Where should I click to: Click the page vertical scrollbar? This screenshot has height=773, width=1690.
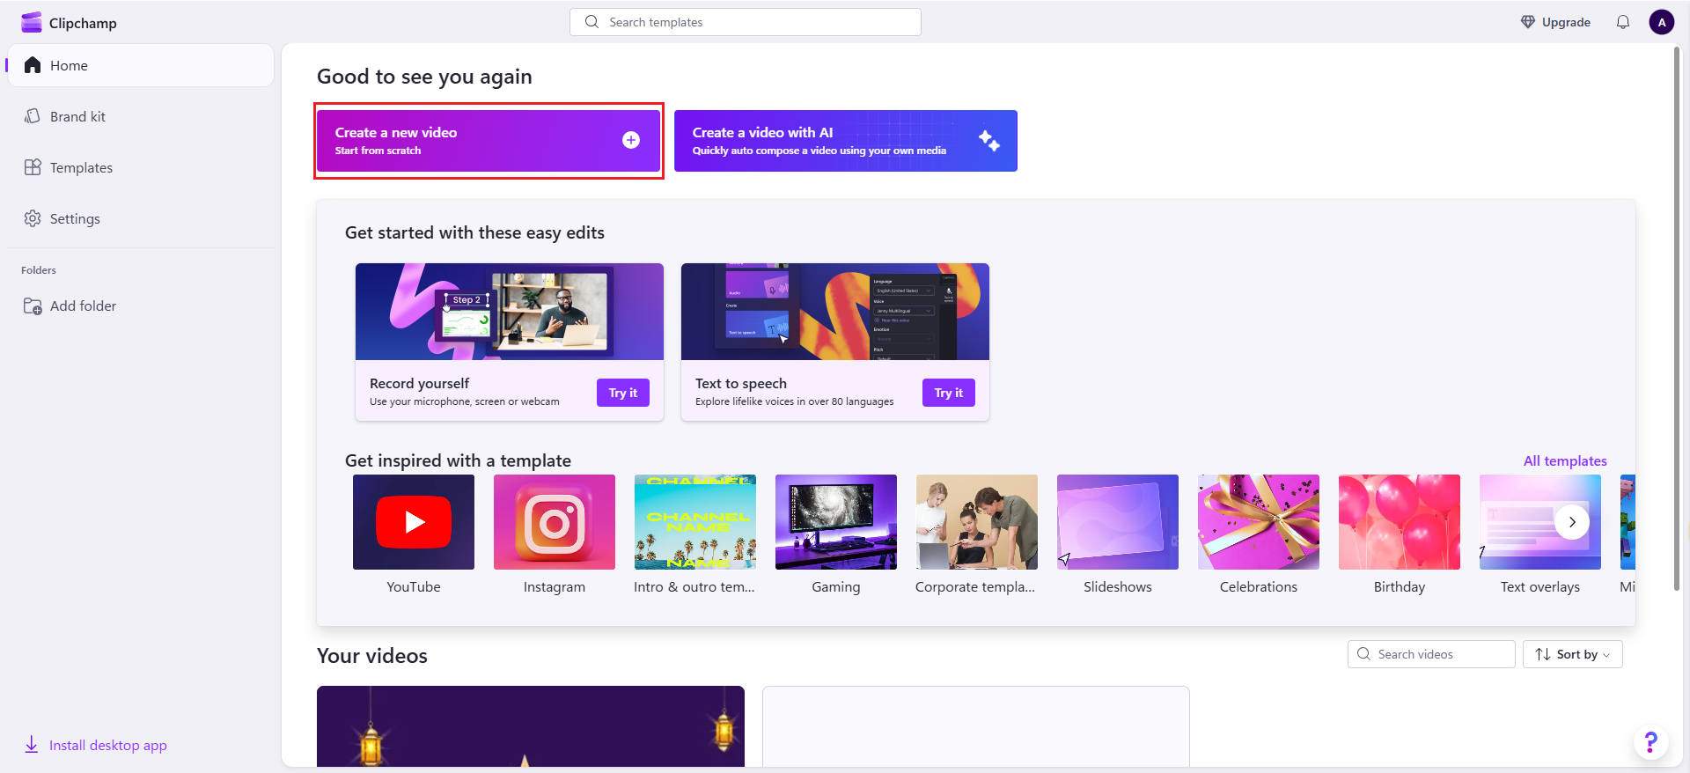pos(1678,317)
